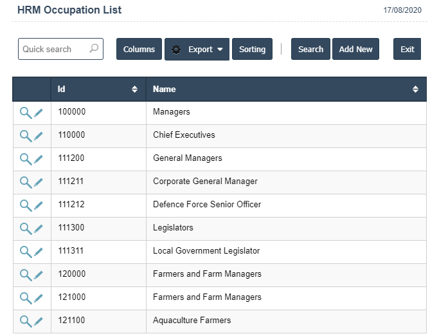Select the Farmers and Farm Managers 121000 row

click(x=207, y=297)
